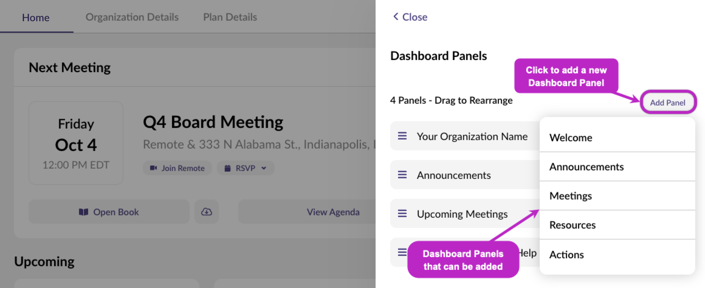705x288 pixels.
Task: Close the panel using the back chevron
Action: coord(396,16)
